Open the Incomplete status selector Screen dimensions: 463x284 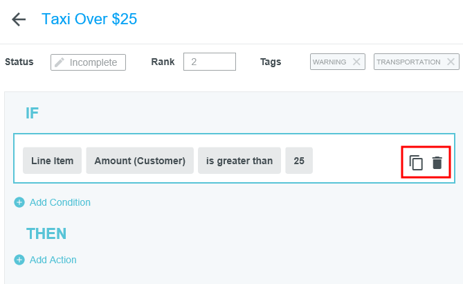point(93,62)
